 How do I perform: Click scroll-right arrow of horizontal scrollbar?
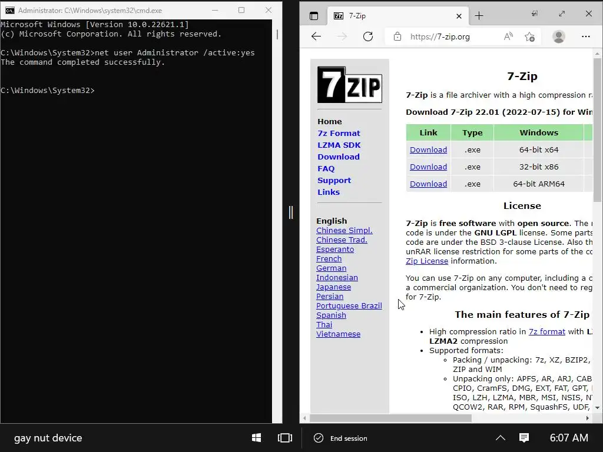(587, 418)
